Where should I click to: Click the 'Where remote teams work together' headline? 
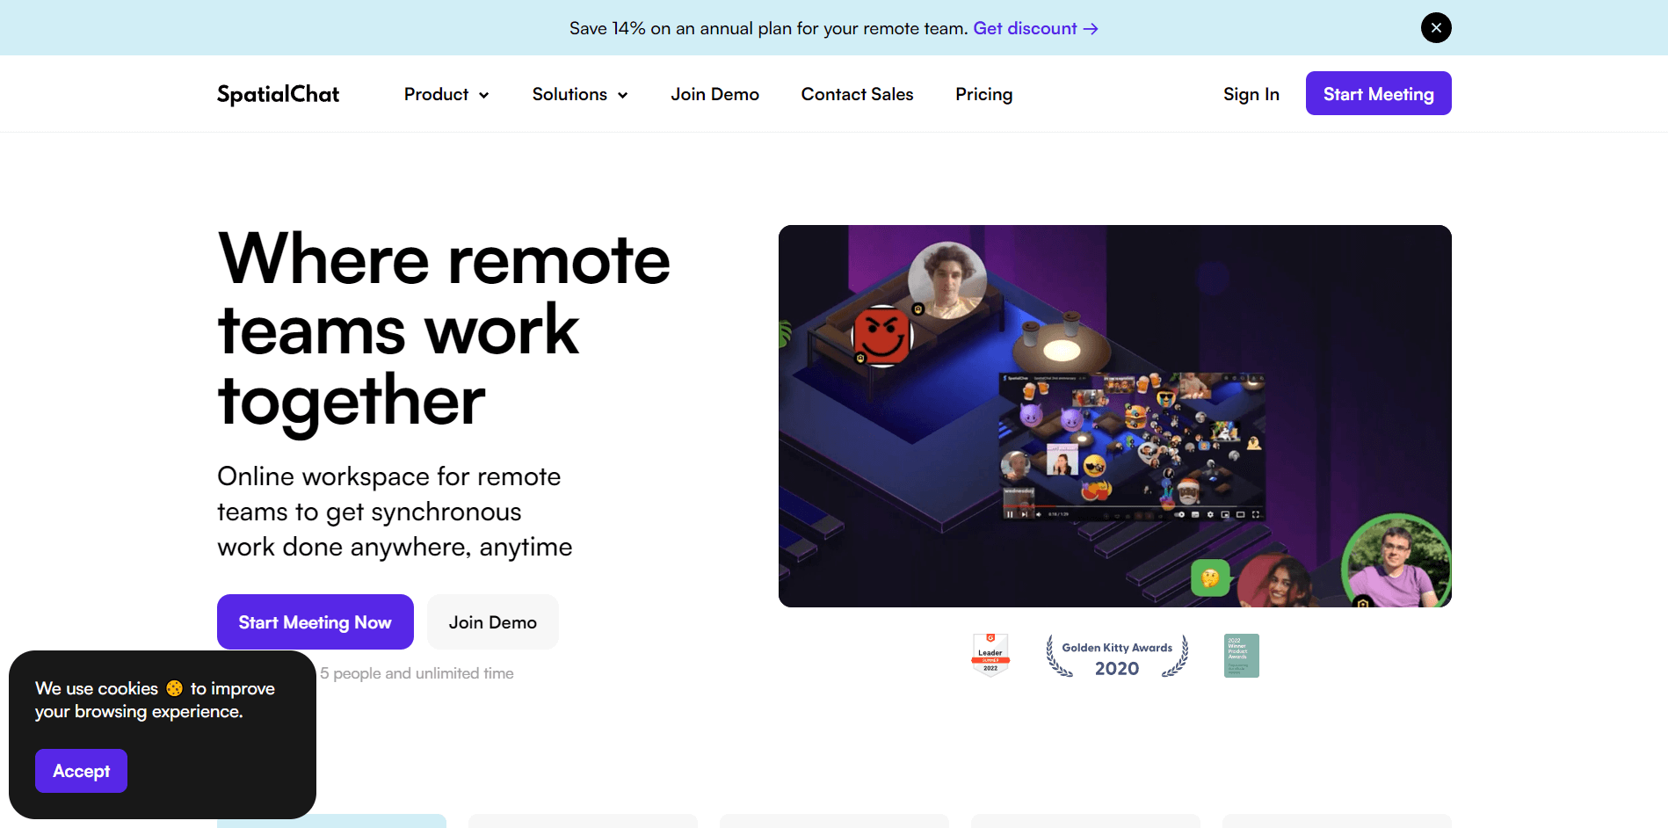[444, 330]
